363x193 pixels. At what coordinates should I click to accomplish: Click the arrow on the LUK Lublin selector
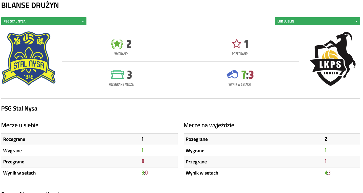pyautogui.click(x=357, y=22)
